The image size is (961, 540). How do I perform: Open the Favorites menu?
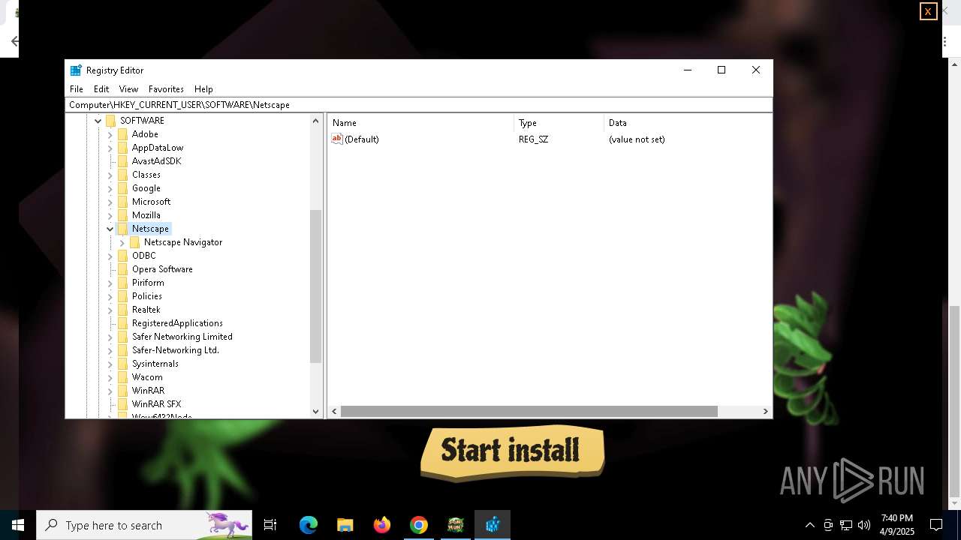[x=166, y=88]
